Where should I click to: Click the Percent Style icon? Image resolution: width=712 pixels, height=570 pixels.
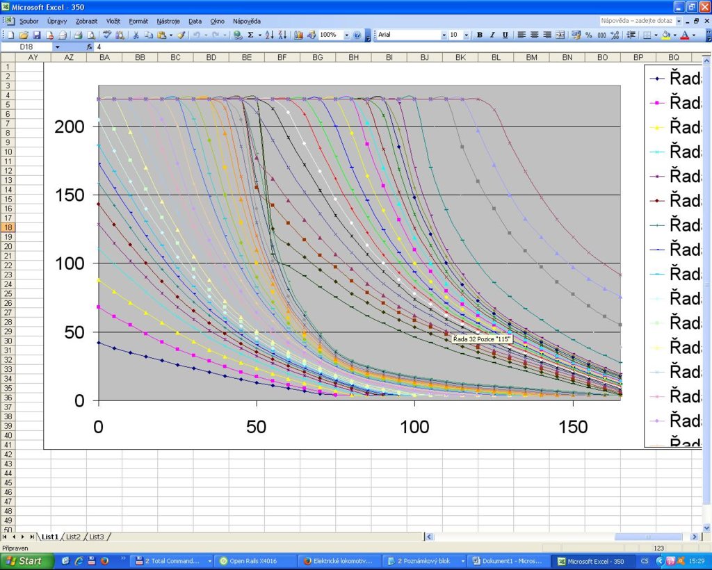point(588,35)
